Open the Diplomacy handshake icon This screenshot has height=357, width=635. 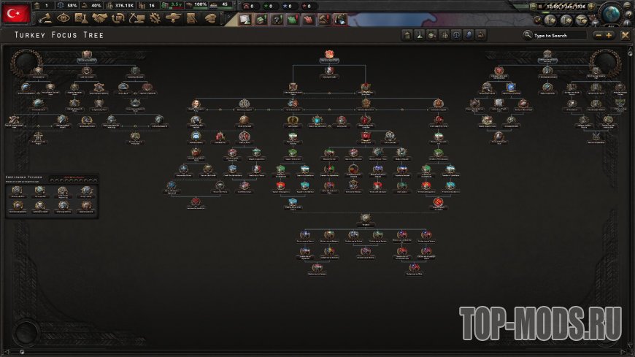(x=100, y=18)
